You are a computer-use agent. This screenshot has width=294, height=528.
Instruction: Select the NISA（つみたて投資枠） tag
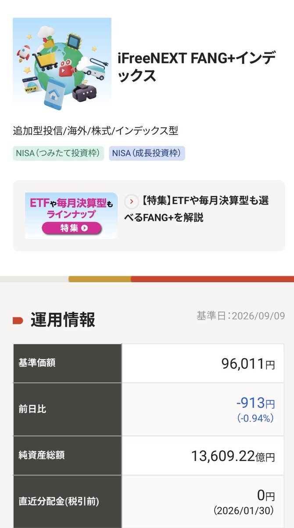[x=58, y=153]
